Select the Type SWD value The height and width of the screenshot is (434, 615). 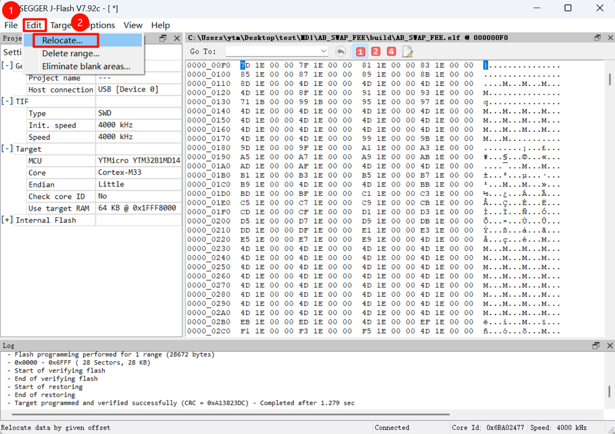[x=138, y=113]
